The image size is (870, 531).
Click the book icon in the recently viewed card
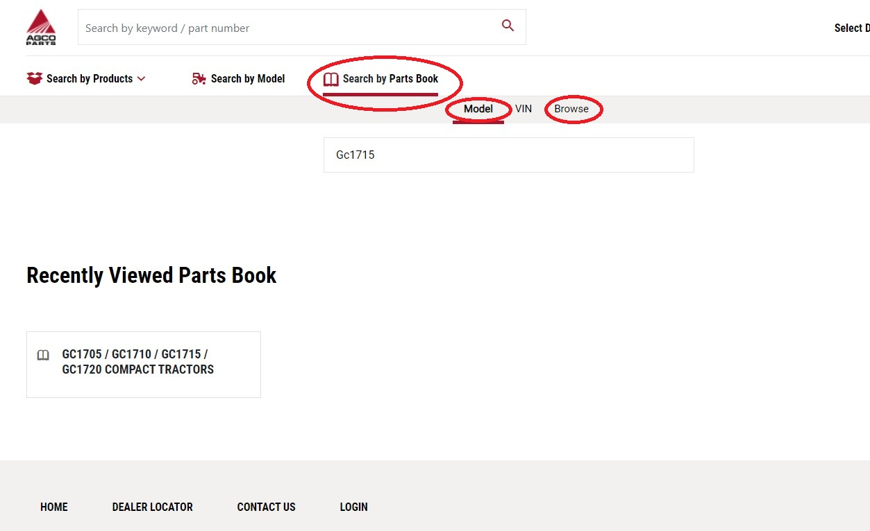43,356
